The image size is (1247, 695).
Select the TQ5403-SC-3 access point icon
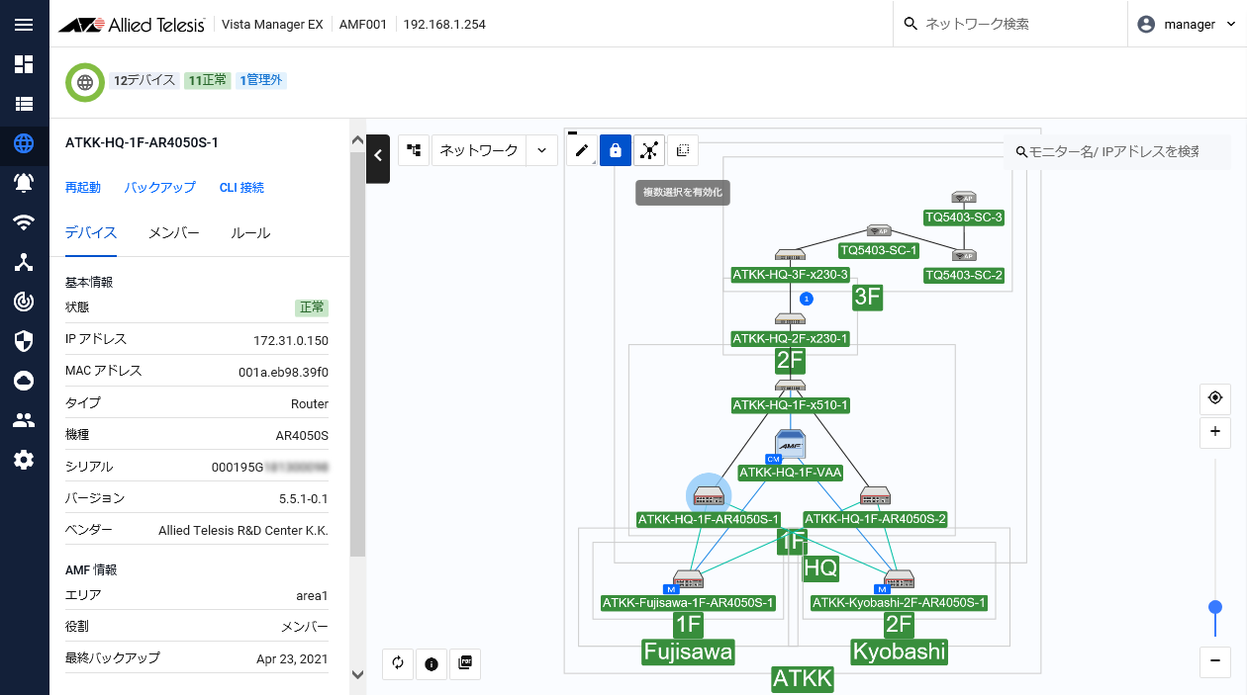[x=964, y=198]
